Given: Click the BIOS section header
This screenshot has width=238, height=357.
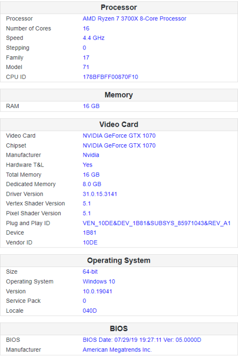Looking at the screenshot, I should (119, 328).
